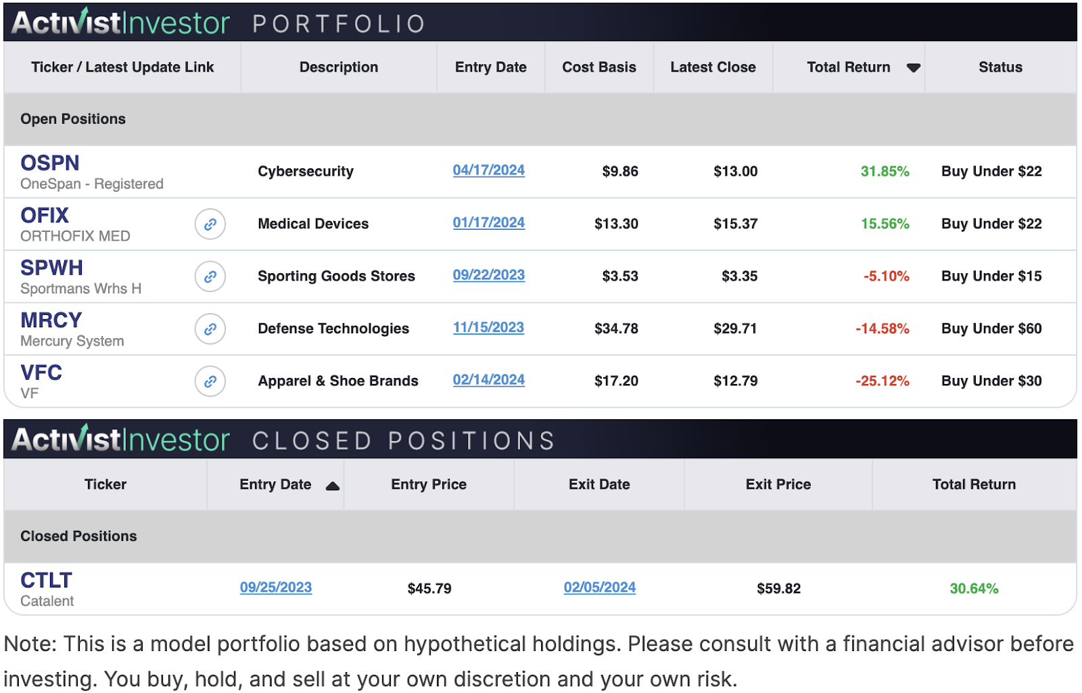Click CTLT exit date 02/05/2024
This screenshot has width=1082, height=693.
(600, 588)
